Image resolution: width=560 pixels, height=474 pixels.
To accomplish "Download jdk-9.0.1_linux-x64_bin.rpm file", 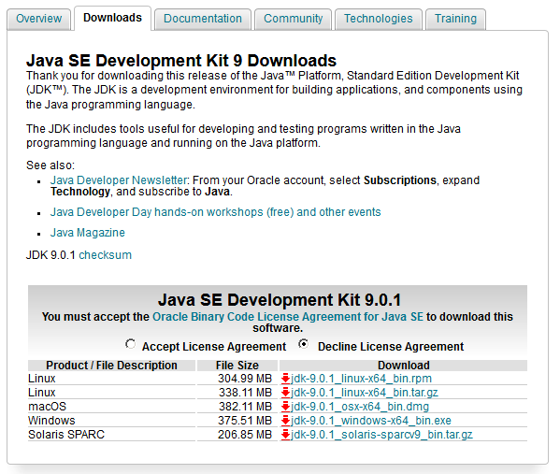I will (x=361, y=379).
